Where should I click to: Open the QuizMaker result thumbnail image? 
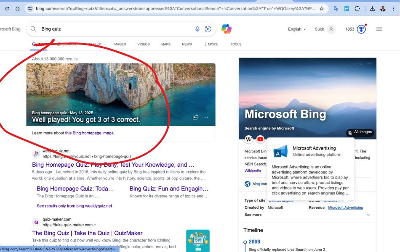tap(198, 241)
